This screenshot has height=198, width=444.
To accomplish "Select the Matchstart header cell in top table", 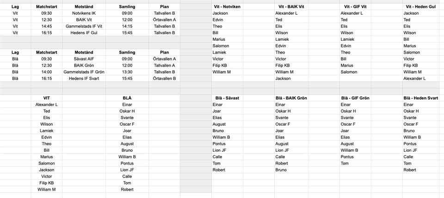I will [46, 7].
